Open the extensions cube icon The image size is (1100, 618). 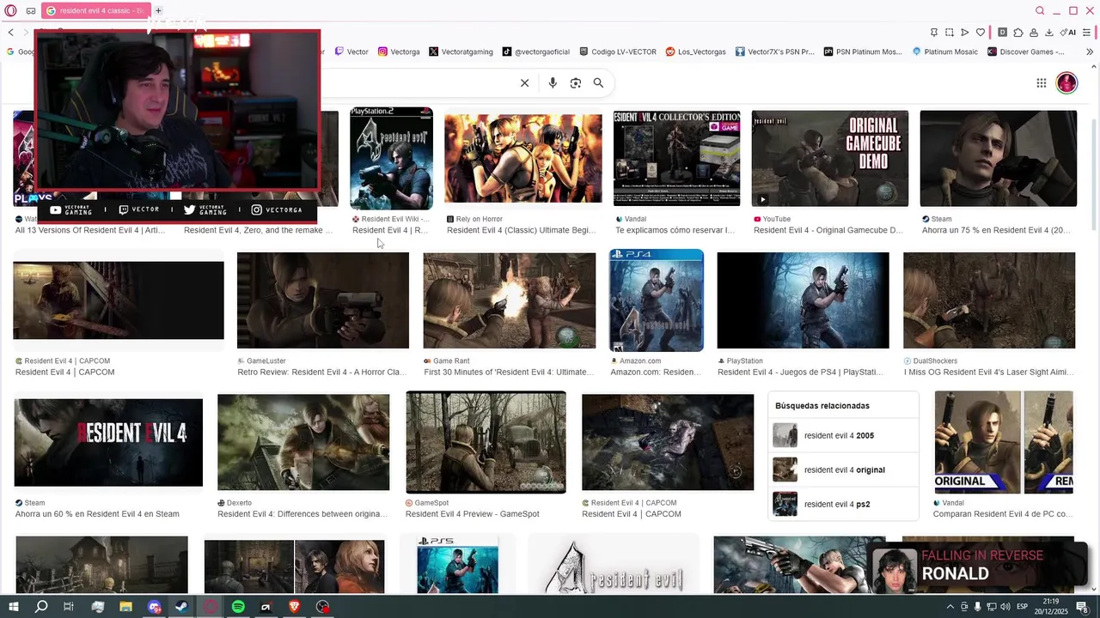[x=1018, y=33]
